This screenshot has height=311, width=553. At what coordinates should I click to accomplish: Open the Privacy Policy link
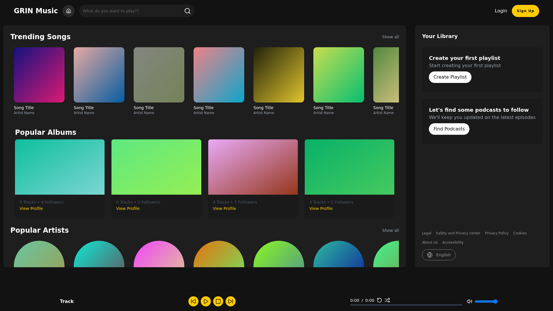click(x=497, y=233)
